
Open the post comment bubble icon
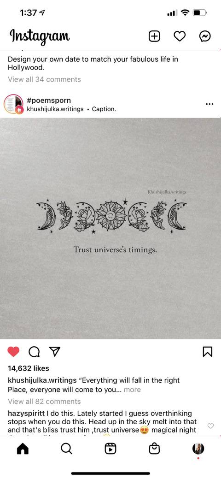pos(34,352)
